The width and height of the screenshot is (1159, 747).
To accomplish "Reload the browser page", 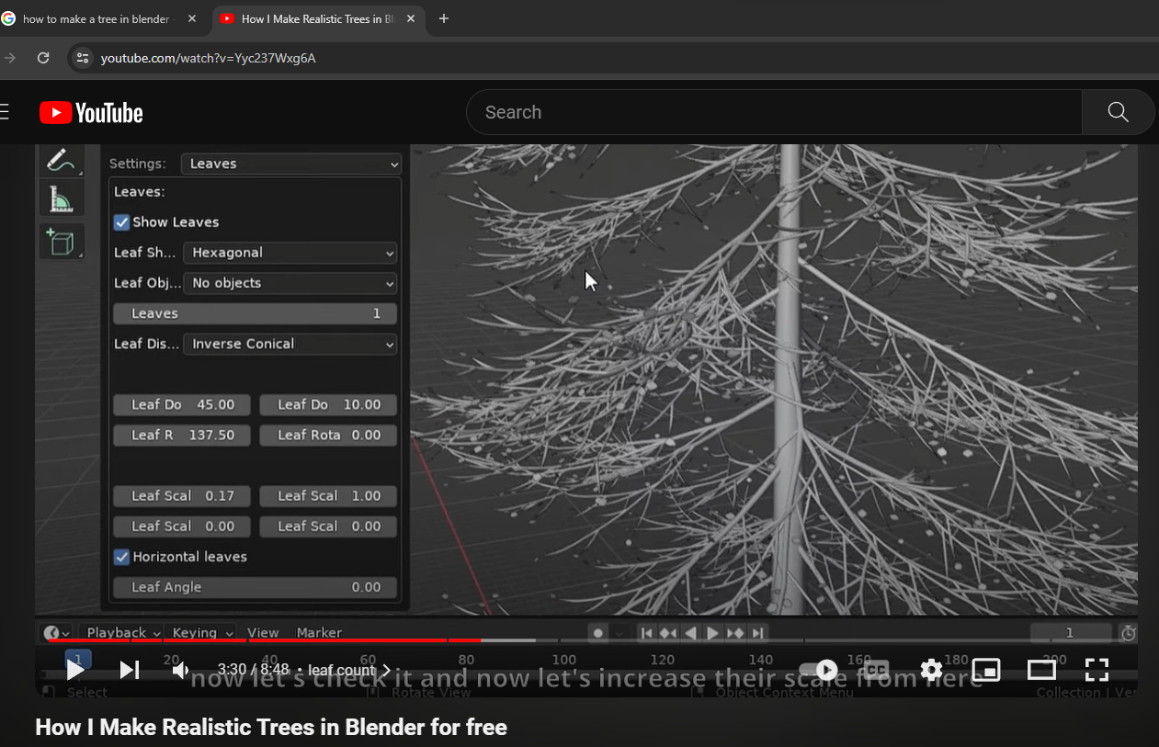I will click(x=42, y=58).
